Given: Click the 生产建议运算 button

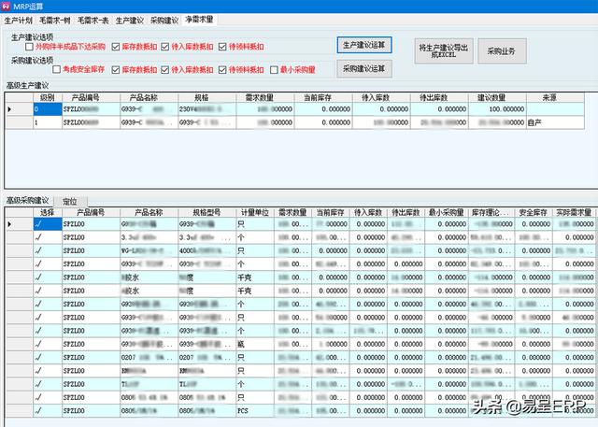Looking at the screenshot, I should [x=363, y=45].
